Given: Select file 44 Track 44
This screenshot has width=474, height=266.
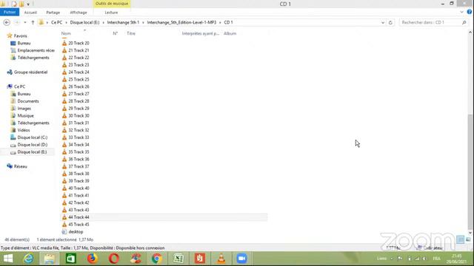Looking at the screenshot, I should pos(79,217).
